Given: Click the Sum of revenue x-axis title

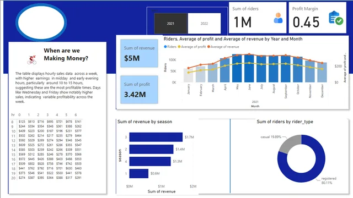Looking at the screenshot, I should coord(162,191).
